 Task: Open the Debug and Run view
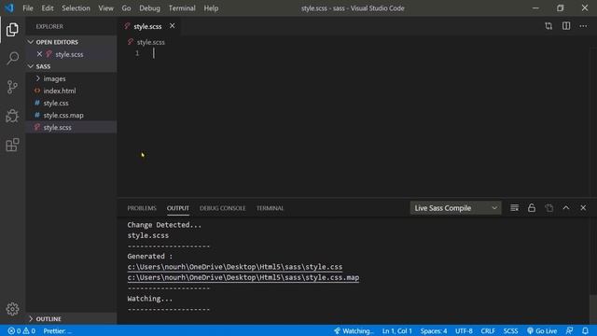click(x=12, y=116)
